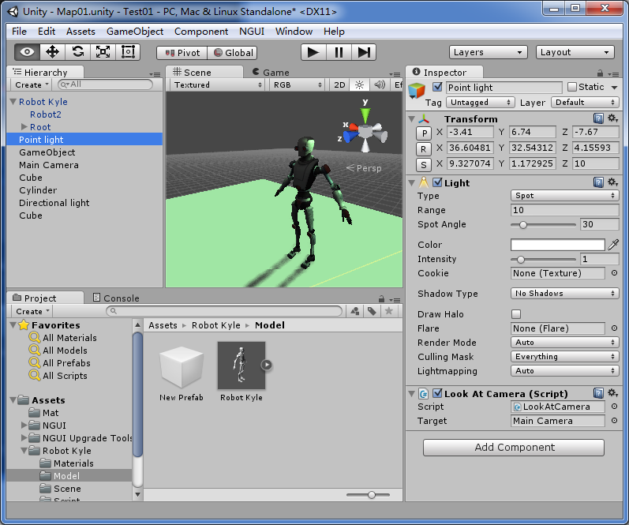The width and height of the screenshot is (629, 525).
Task: Open the Cookie texture object picker
Action: [x=614, y=273]
